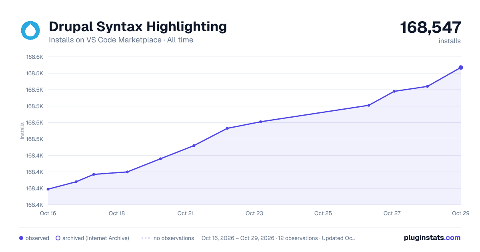Viewport: 480px width, 252px height.
Task: Click the archived (Internet Archive) legend label
Action: click(x=96, y=238)
